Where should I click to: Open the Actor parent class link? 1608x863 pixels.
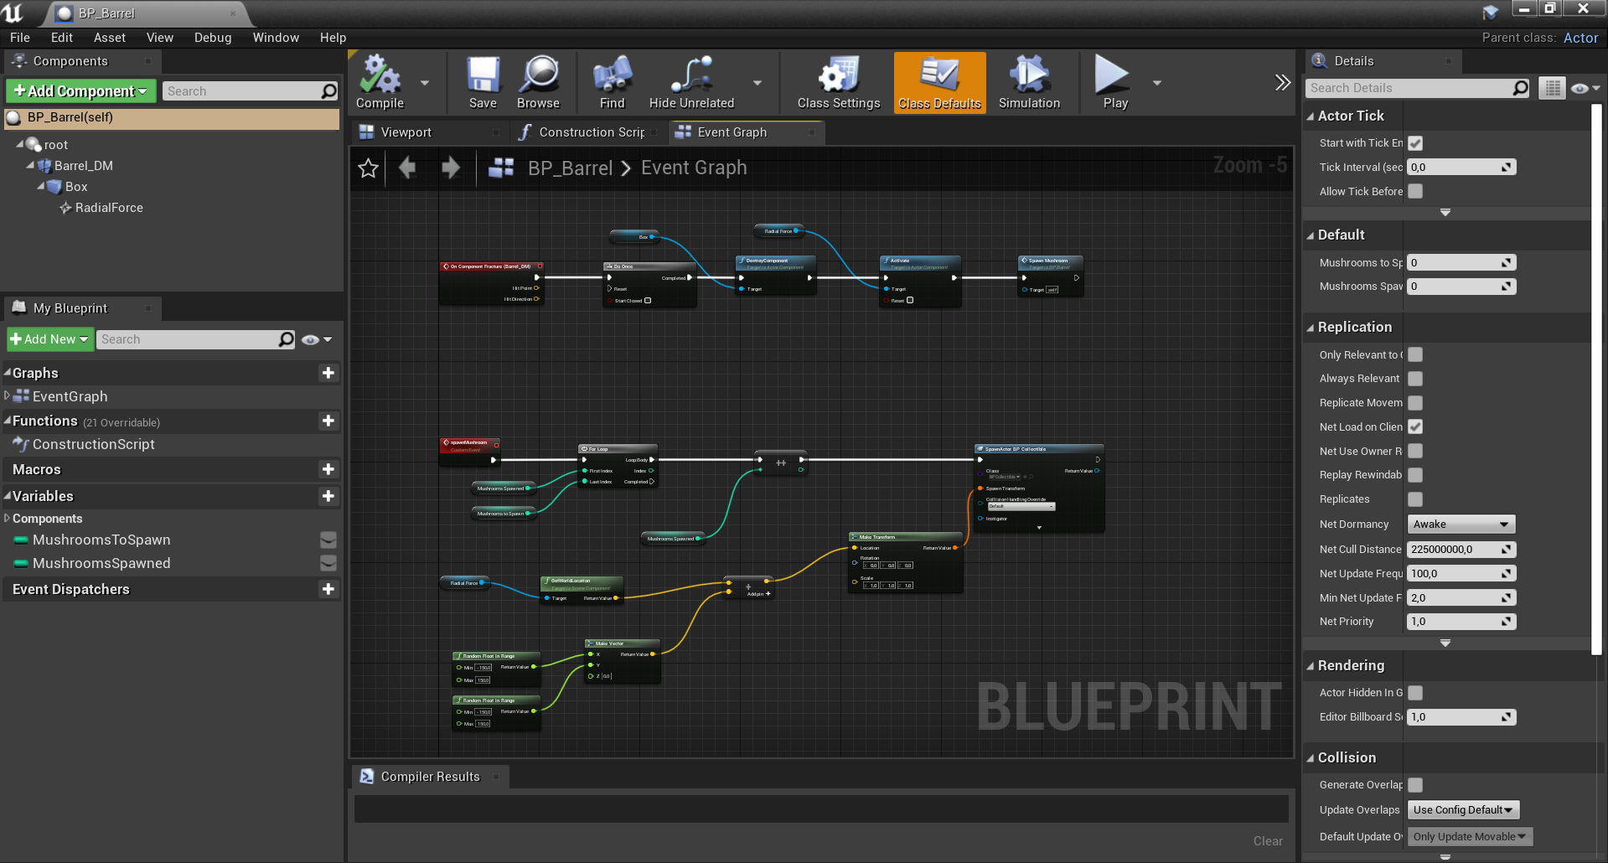click(x=1580, y=38)
